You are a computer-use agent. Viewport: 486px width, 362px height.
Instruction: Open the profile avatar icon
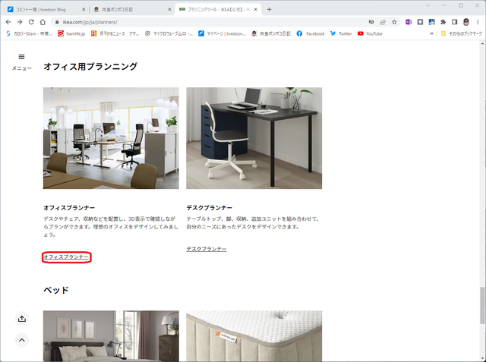tap(465, 22)
